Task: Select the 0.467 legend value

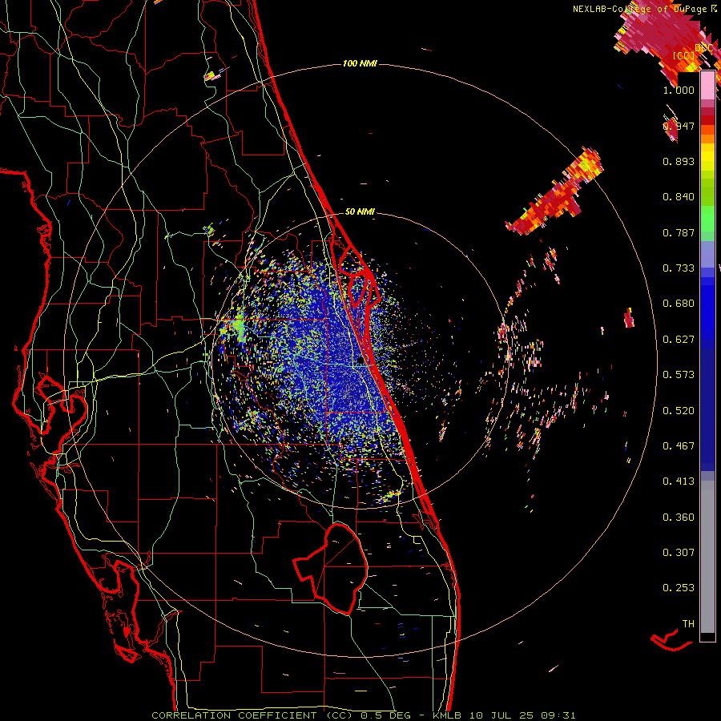Action: tap(679, 446)
